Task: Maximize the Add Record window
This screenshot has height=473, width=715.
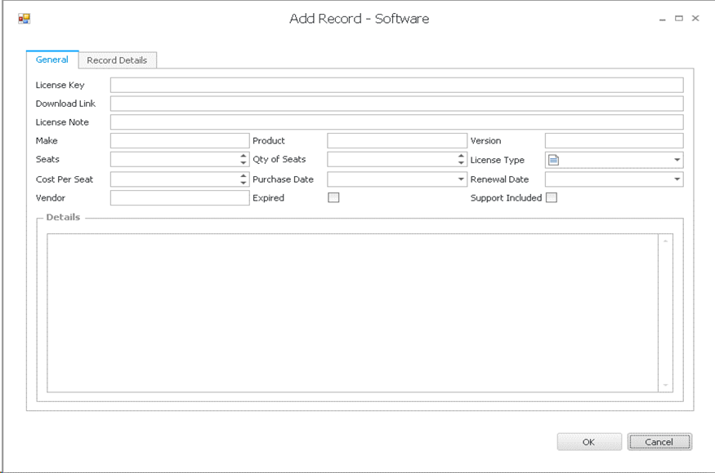Action: pos(678,18)
